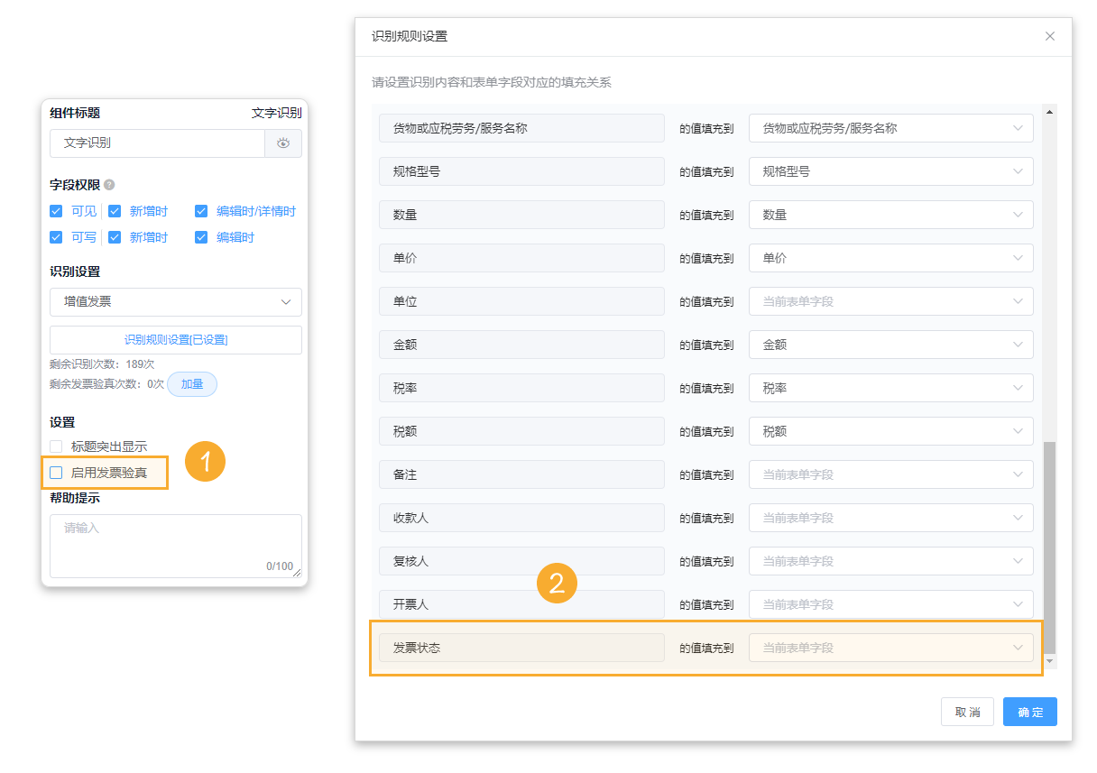1097x773 pixels.
Task: Uncheck the 可见 checkbox
Action: (56, 211)
